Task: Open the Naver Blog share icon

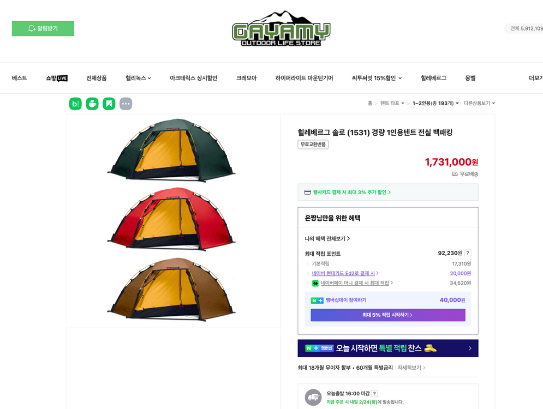Action: [x=75, y=104]
